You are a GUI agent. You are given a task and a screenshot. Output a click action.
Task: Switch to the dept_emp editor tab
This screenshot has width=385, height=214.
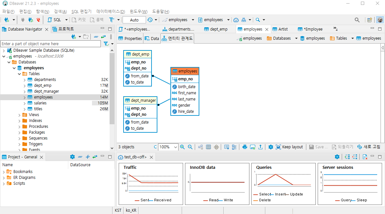point(216,29)
